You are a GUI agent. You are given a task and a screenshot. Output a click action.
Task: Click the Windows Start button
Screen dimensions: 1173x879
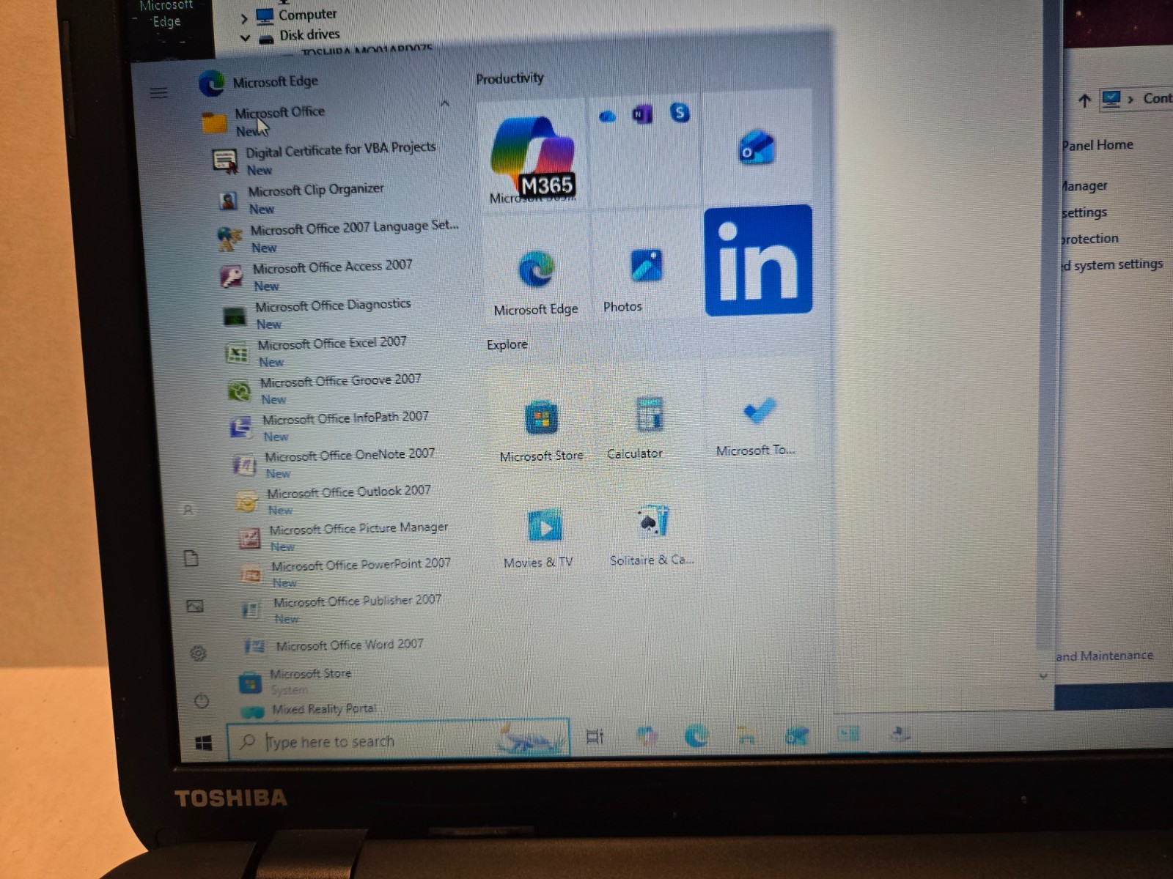[x=204, y=743]
